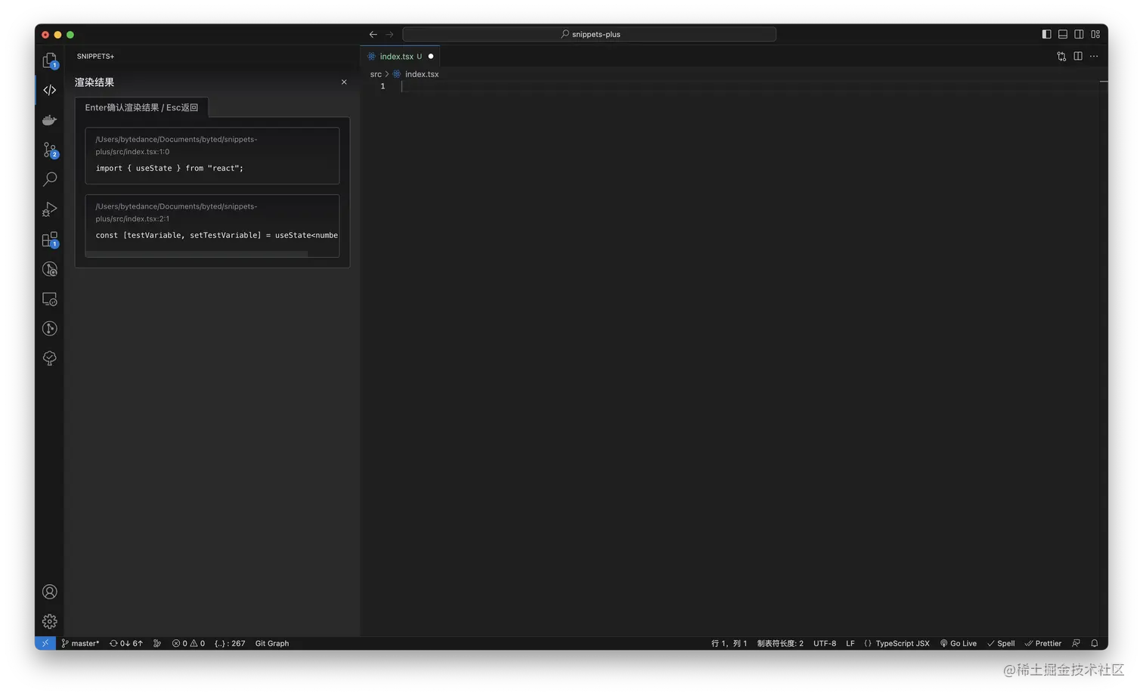Open the notifications bell
This screenshot has height=696, width=1143.
1095,643
